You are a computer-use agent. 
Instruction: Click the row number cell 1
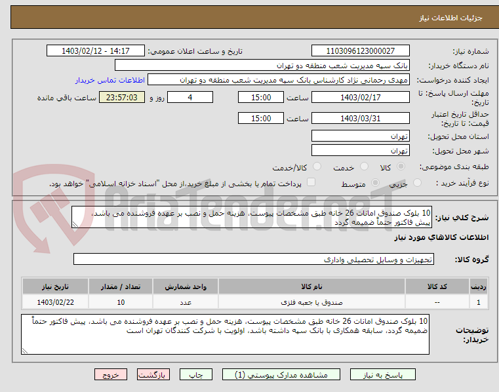[478, 302]
